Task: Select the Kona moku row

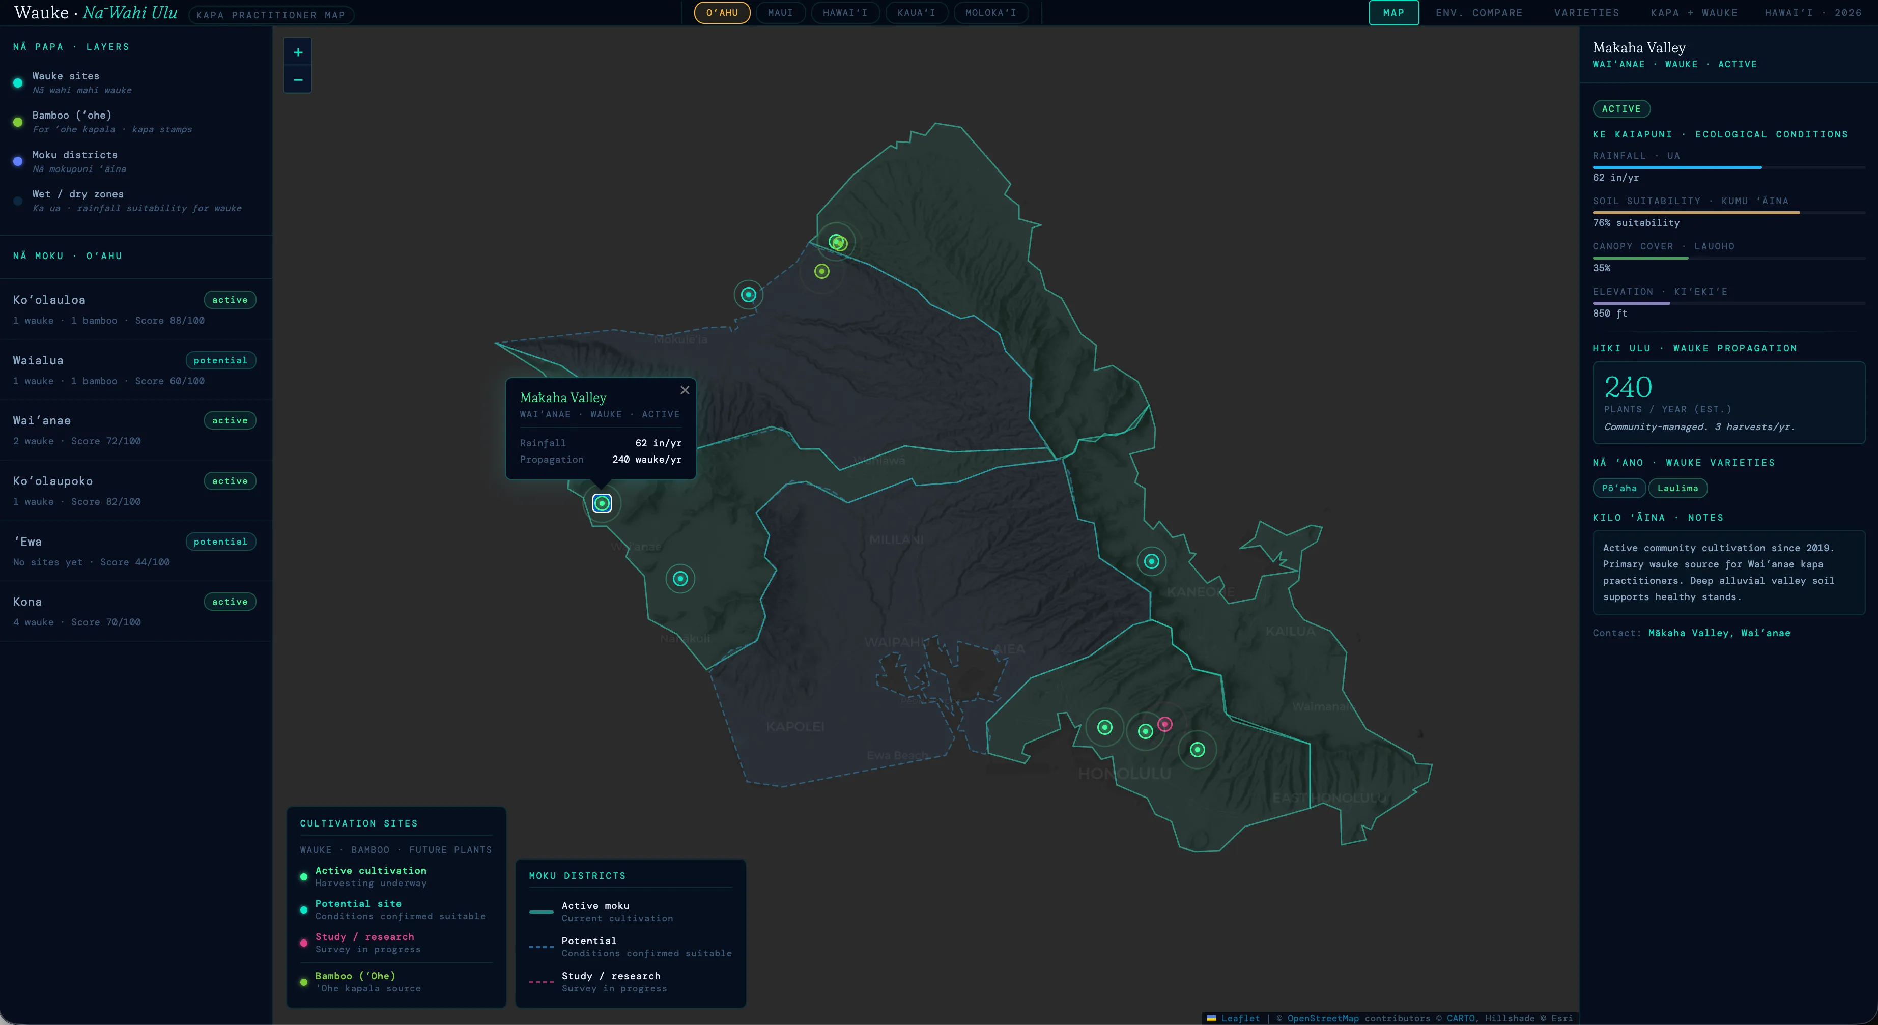Action: click(135, 611)
